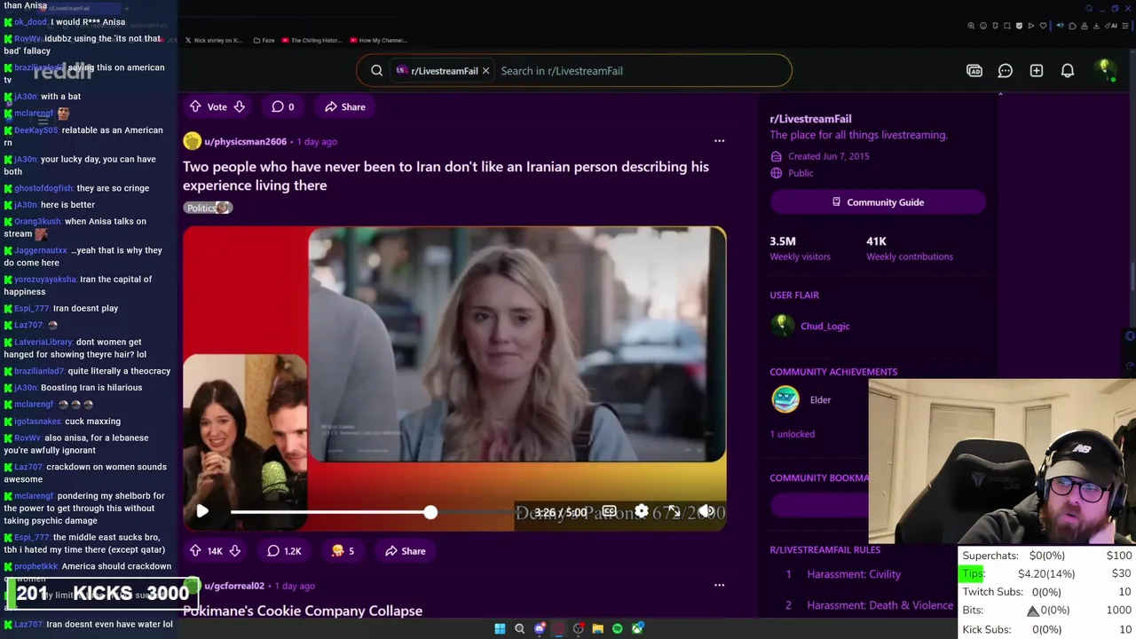Viewport: 1136px width, 639px height.
Task: Click the browser snapshot selection icon
Action: (1007, 26)
